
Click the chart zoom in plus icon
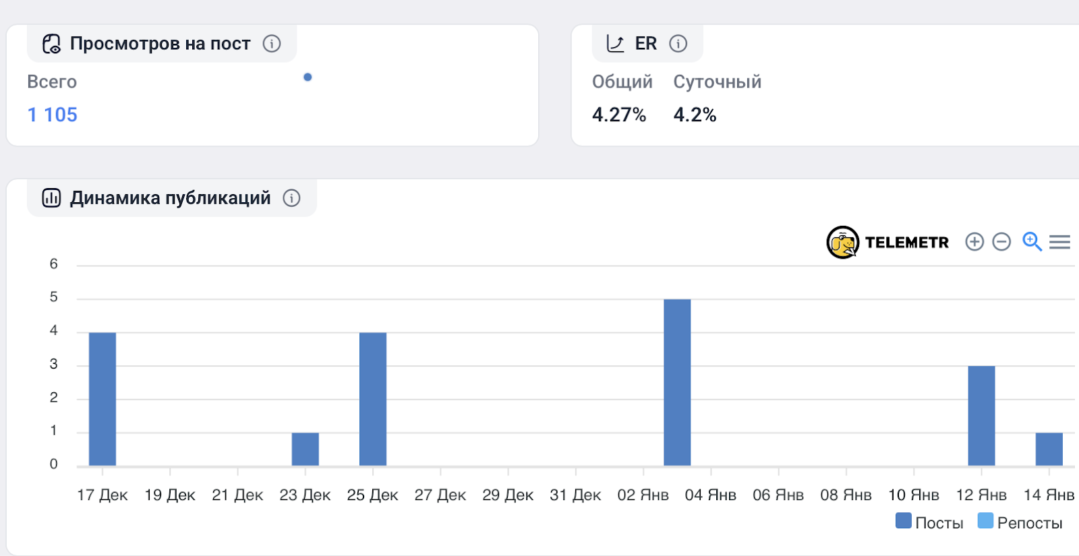[974, 242]
